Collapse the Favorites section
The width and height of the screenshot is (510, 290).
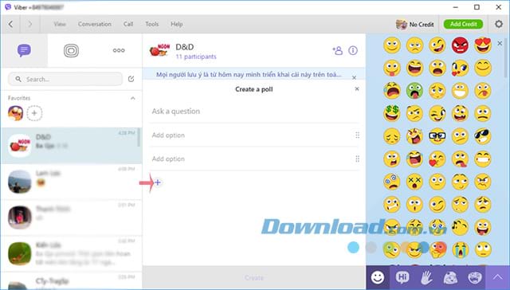[x=133, y=98]
